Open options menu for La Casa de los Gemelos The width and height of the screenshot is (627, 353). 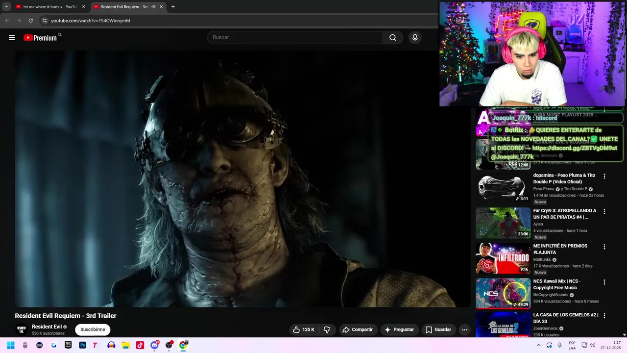(604, 315)
